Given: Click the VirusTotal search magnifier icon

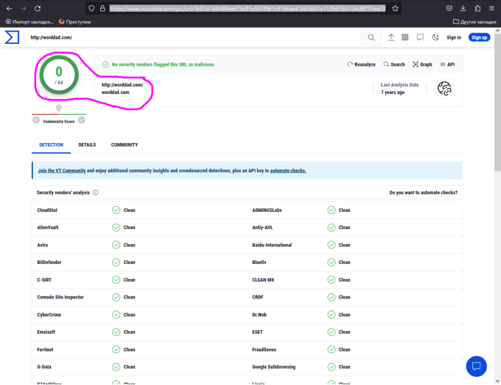Looking at the screenshot, I should pos(371,38).
